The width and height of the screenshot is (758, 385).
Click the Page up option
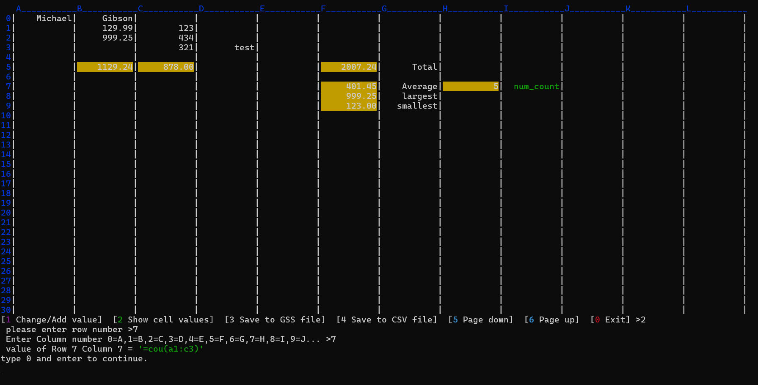[552, 320]
